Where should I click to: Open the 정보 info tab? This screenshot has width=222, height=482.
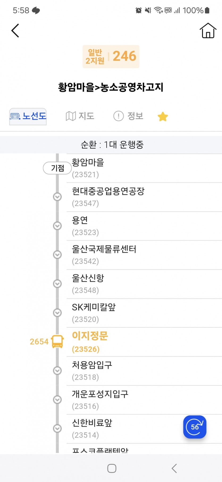(x=128, y=116)
